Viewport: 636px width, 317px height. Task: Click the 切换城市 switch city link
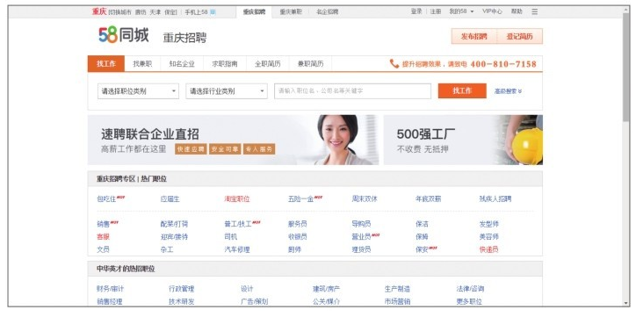coord(120,12)
